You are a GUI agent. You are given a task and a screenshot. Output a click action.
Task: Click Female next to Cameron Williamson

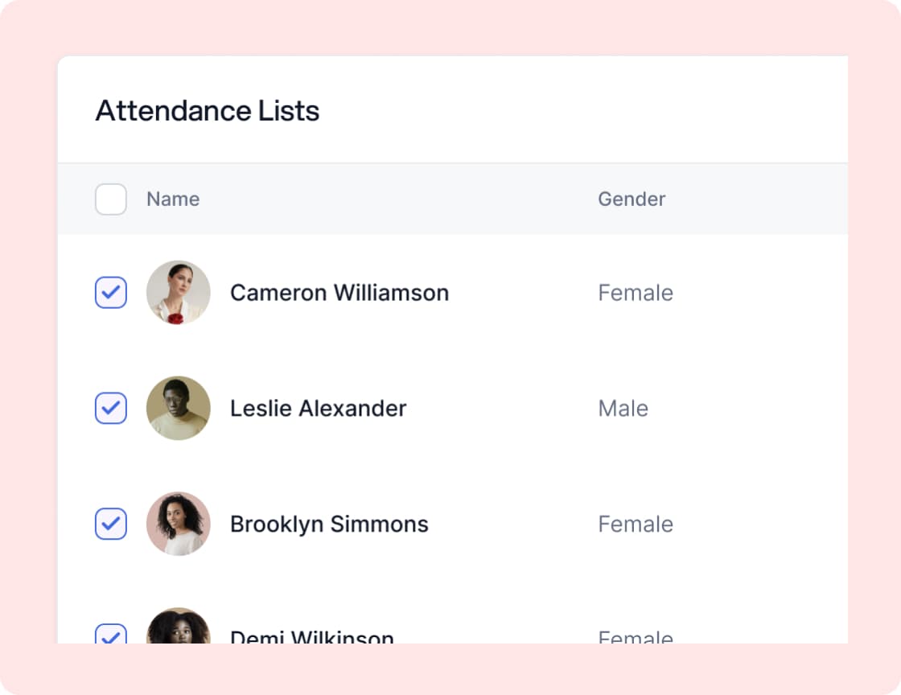pos(636,293)
